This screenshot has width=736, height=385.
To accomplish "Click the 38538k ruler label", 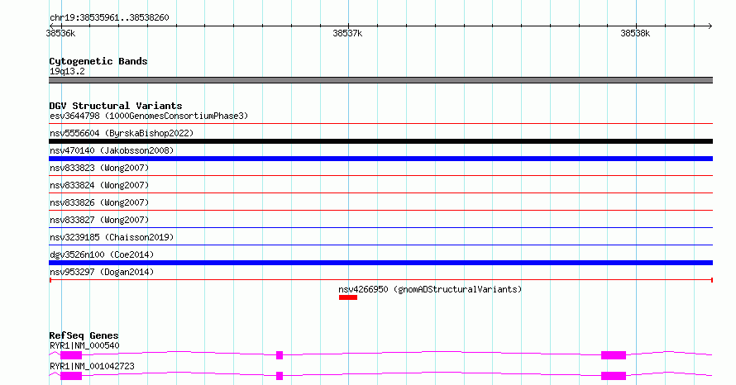I will coord(635,33).
